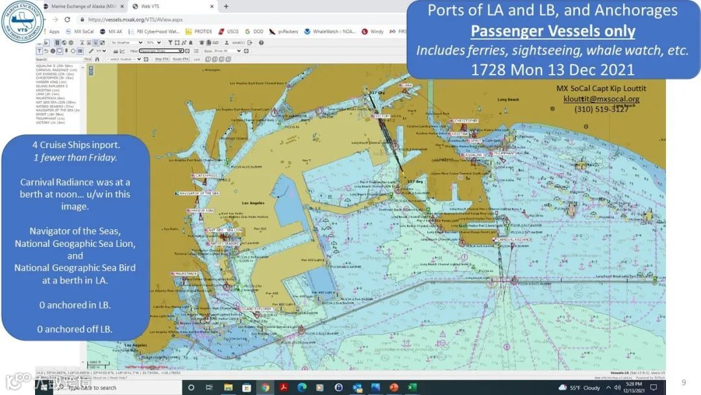Viewport: 701px width, 395px height.
Task: Select the text tool icon (T)
Action: [x=40, y=51]
